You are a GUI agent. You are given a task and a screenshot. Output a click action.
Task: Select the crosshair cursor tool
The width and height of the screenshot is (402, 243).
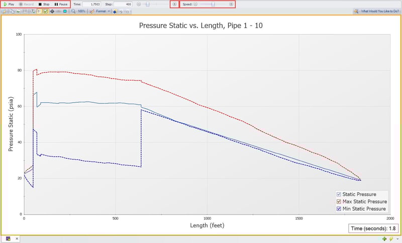click(x=52, y=11)
